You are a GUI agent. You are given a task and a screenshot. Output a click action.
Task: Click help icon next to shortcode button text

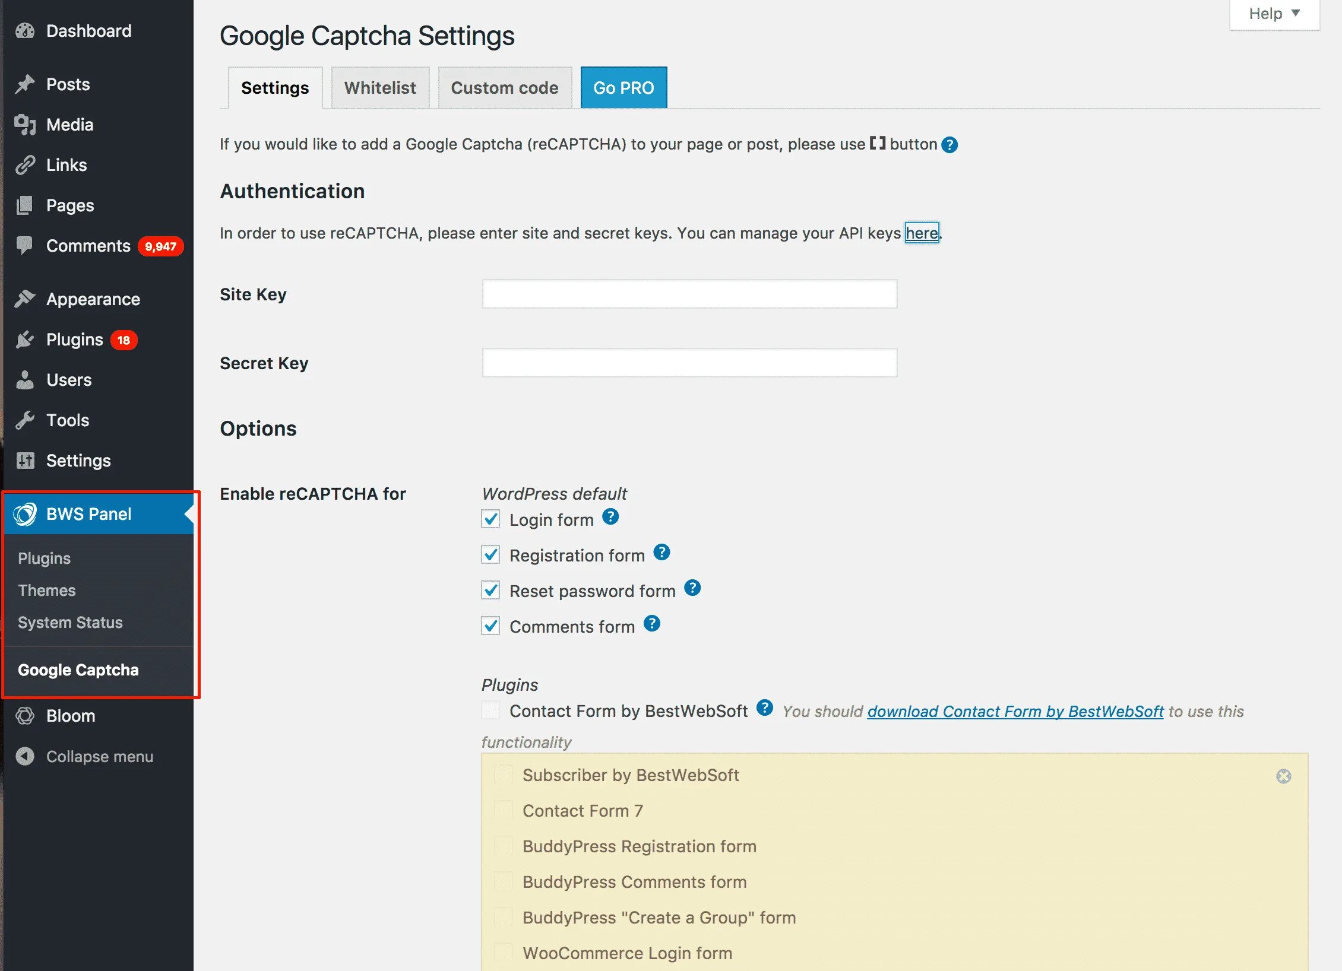pos(949,145)
